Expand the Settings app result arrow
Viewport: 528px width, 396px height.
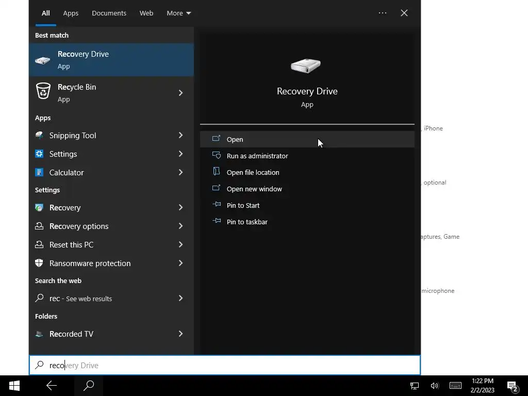181,154
